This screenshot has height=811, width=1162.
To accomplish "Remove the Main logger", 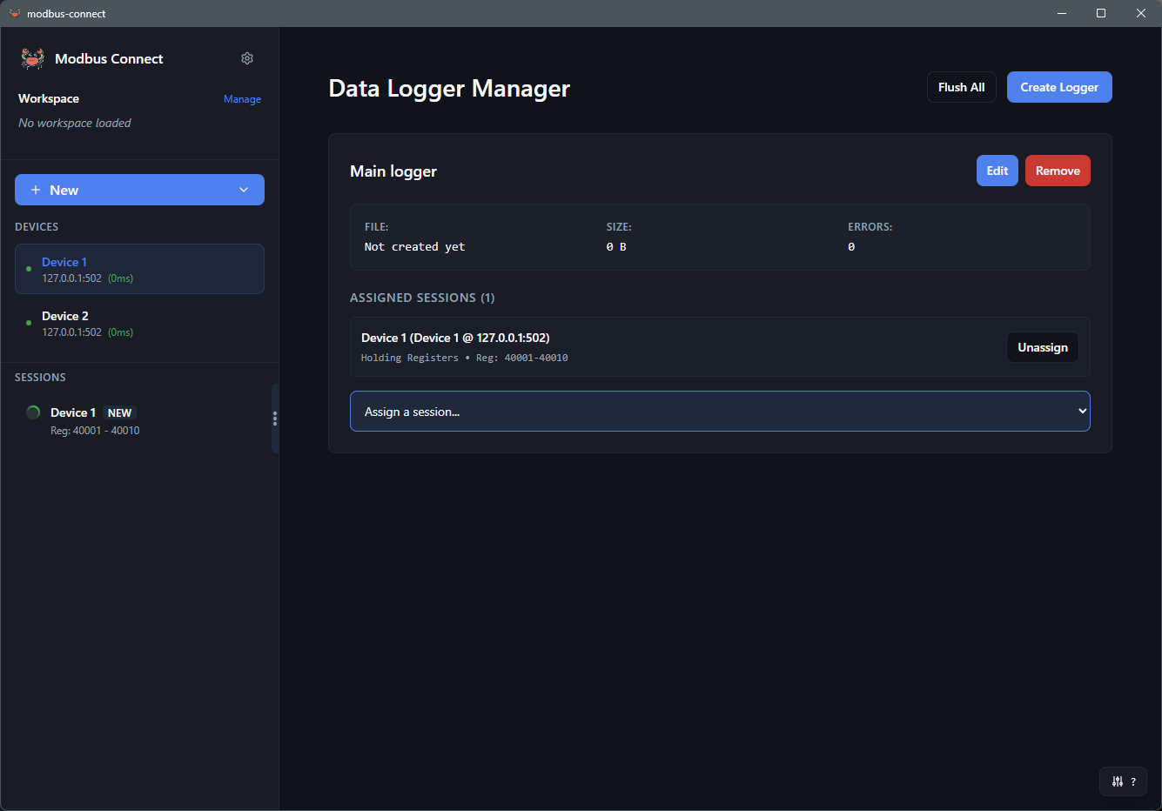I will click(x=1057, y=170).
